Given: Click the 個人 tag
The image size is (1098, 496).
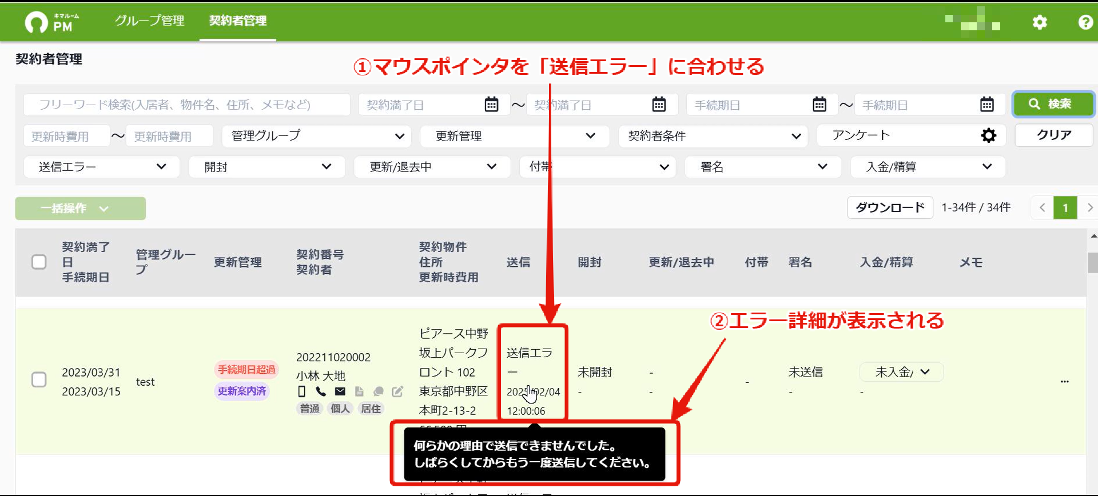Looking at the screenshot, I should pyautogui.click(x=340, y=409).
